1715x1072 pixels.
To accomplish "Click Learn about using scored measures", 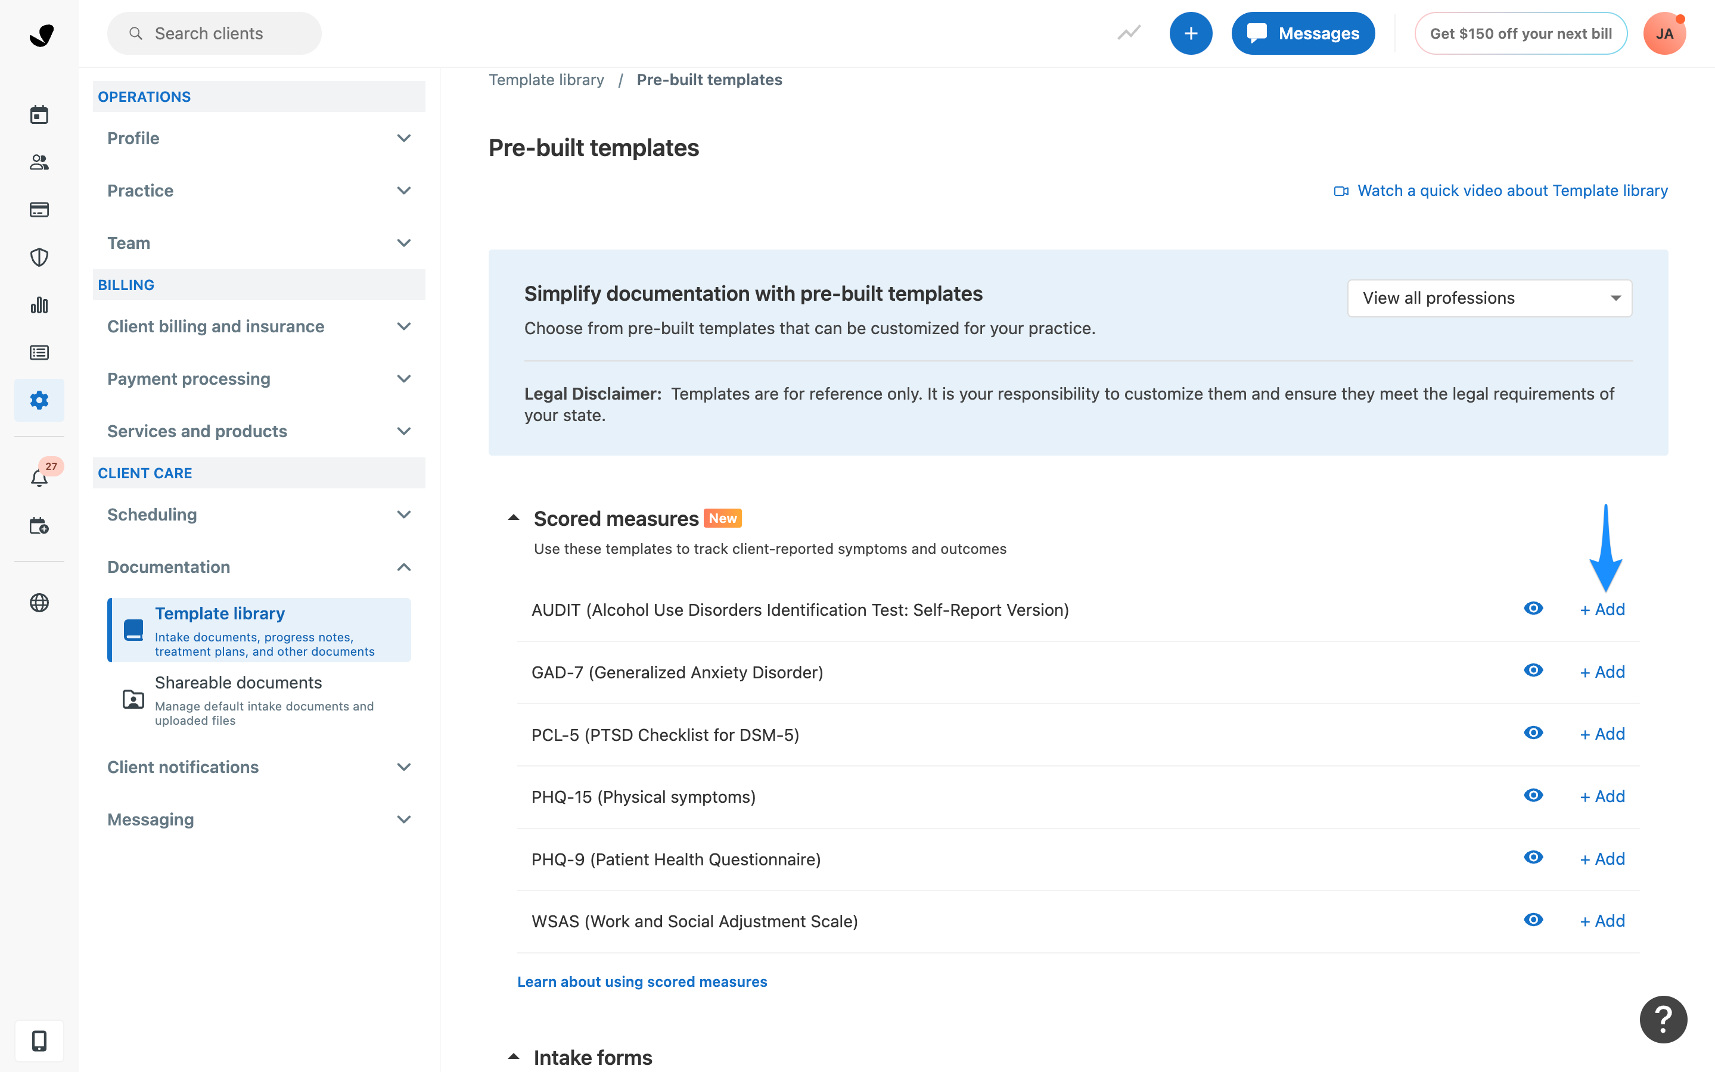I will pos(642,981).
